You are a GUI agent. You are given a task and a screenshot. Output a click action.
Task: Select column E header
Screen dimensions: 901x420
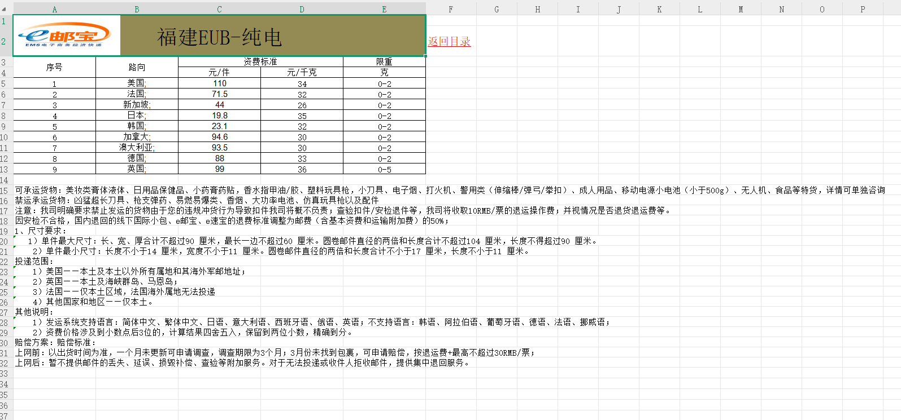click(x=384, y=9)
